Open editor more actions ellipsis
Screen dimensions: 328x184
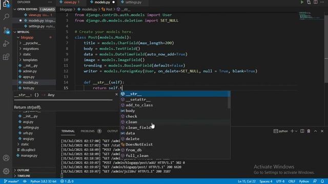(x=322, y=2)
